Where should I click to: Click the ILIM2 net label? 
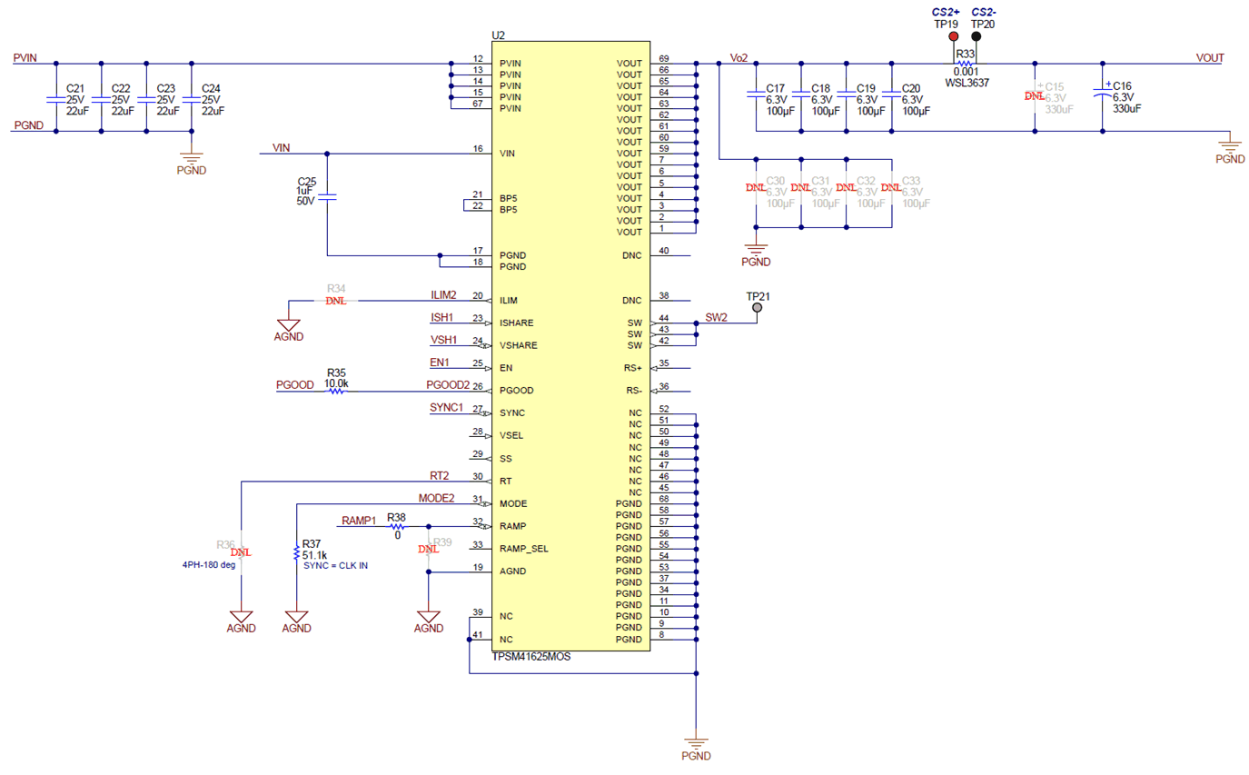pyautogui.click(x=443, y=294)
